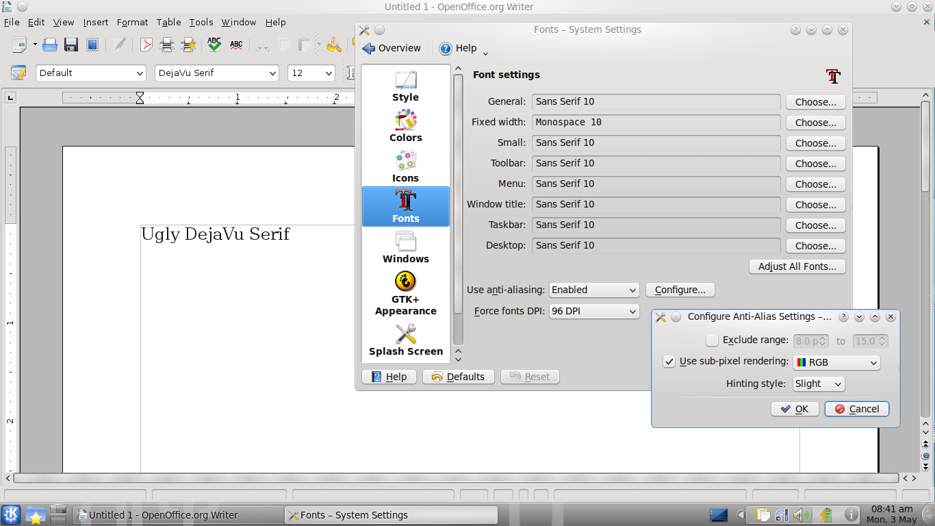Click the Print File Directly icon
The image size is (935, 526).
(x=166, y=45)
